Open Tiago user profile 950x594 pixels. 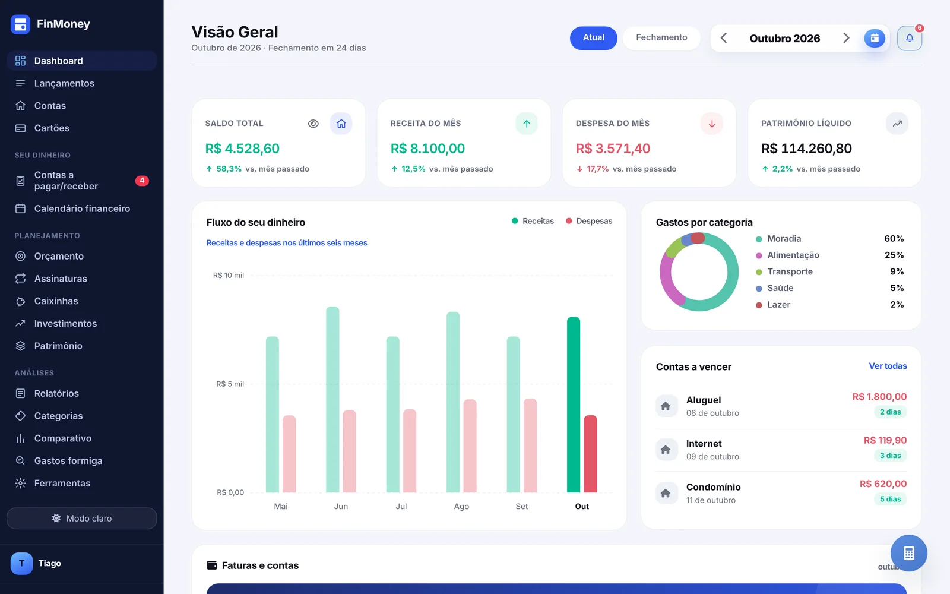(82, 564)
